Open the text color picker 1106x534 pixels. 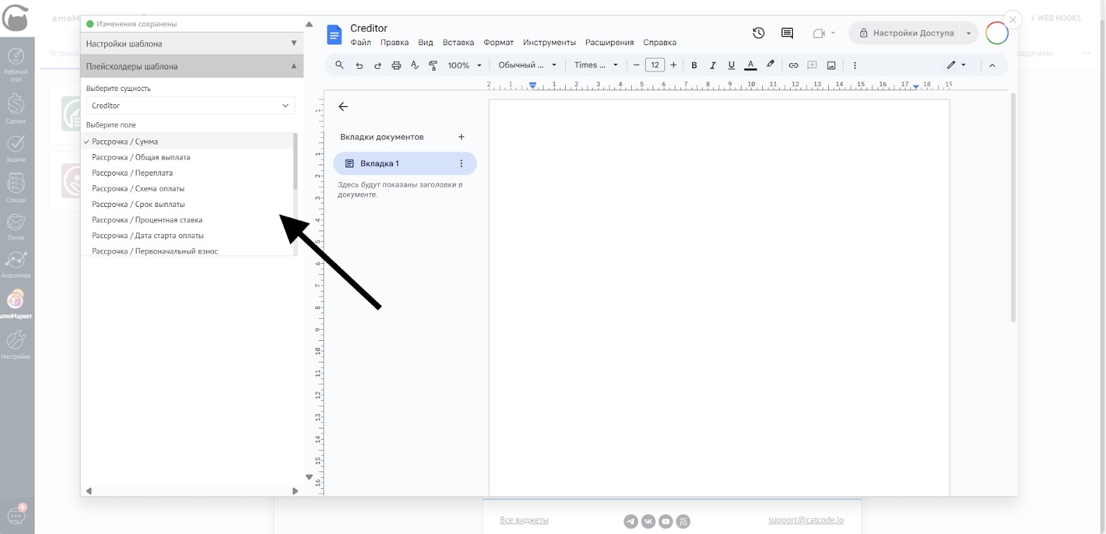[751, 65]
